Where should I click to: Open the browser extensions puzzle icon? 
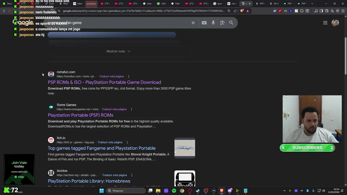(x=302, y=11)
